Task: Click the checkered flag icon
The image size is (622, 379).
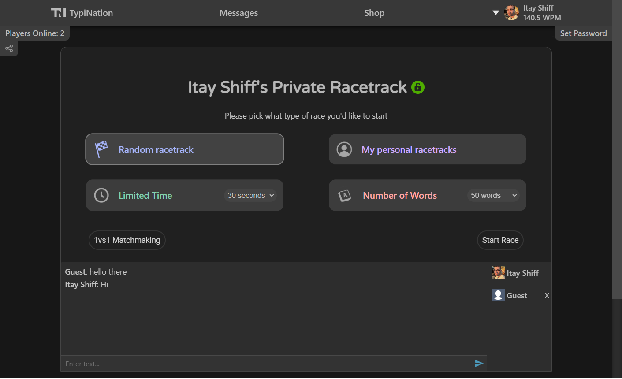Action: [x=101, y=149]
